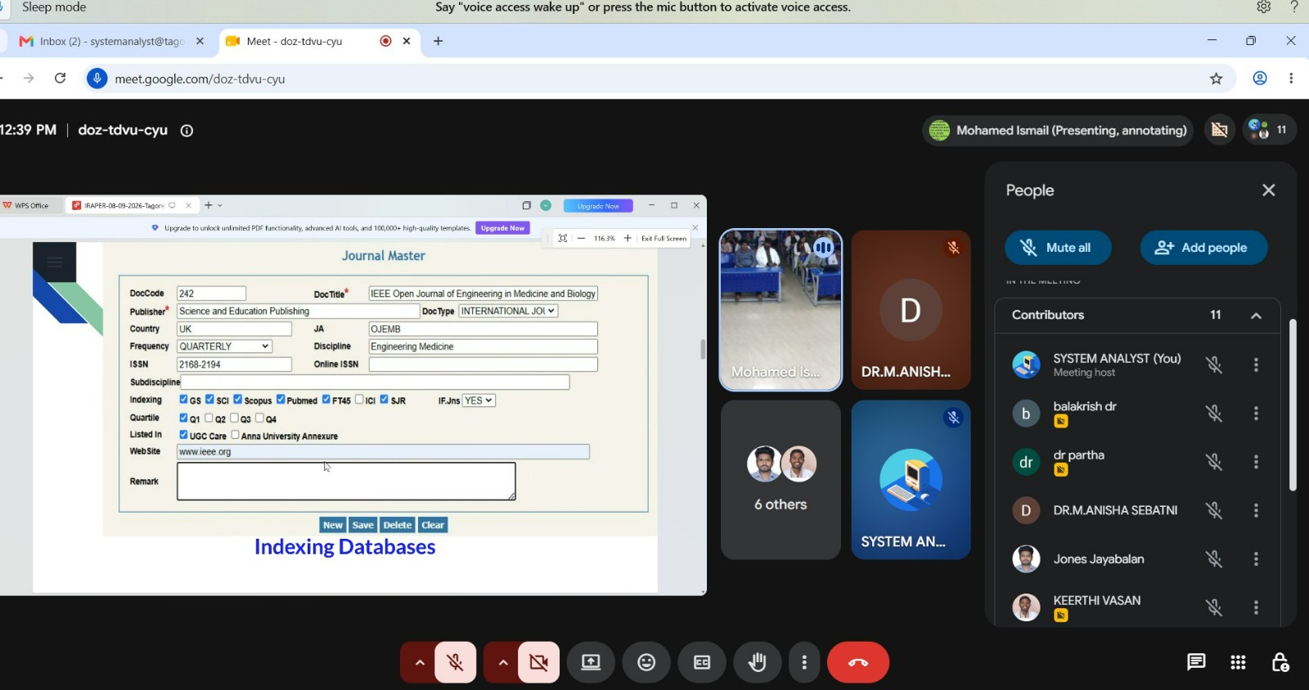Show meeting details info icon
Image resolution: width=1309 pixels, height=690 pixels.
[187, 131]
